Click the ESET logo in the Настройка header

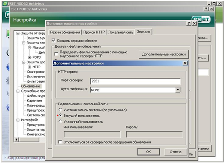point(201,19)
